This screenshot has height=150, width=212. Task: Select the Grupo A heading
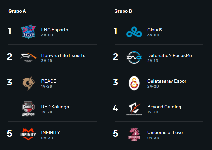point(17,11)
